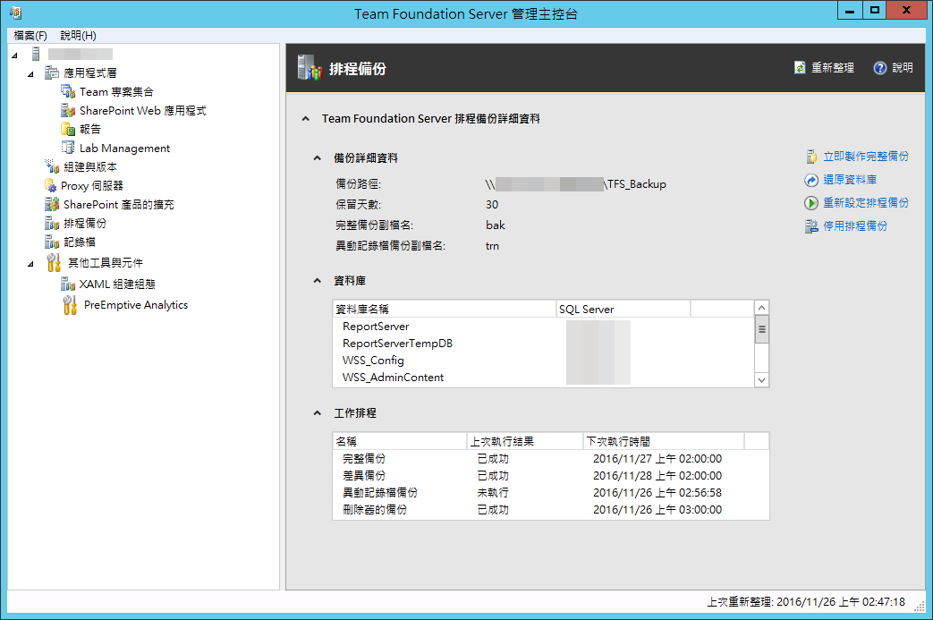Image resolution: width=933 pixels, height=620 pixels.
Task: Click the SQL Server column header
Action: (623, 309)
